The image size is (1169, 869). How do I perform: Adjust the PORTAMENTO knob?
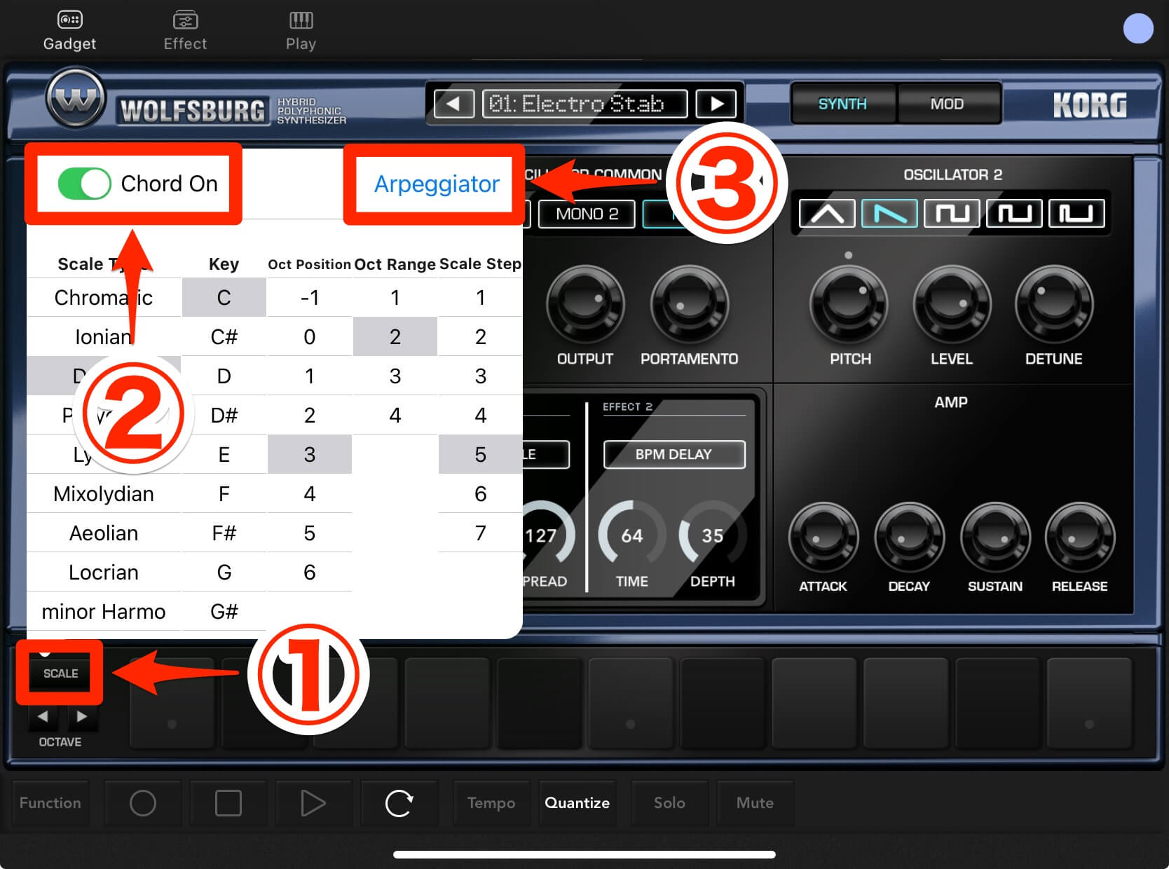[690, 305]
